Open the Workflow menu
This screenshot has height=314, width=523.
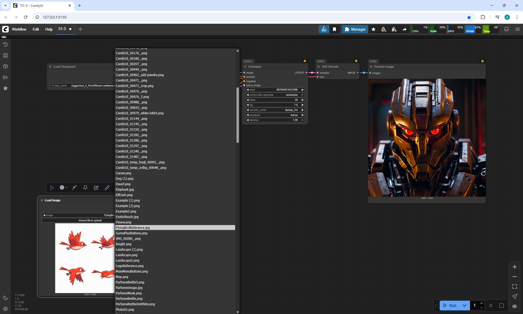click(x=19, y=29)
